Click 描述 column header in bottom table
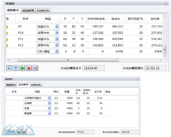Viewport: 171px width, 137px height. (108, 92)
